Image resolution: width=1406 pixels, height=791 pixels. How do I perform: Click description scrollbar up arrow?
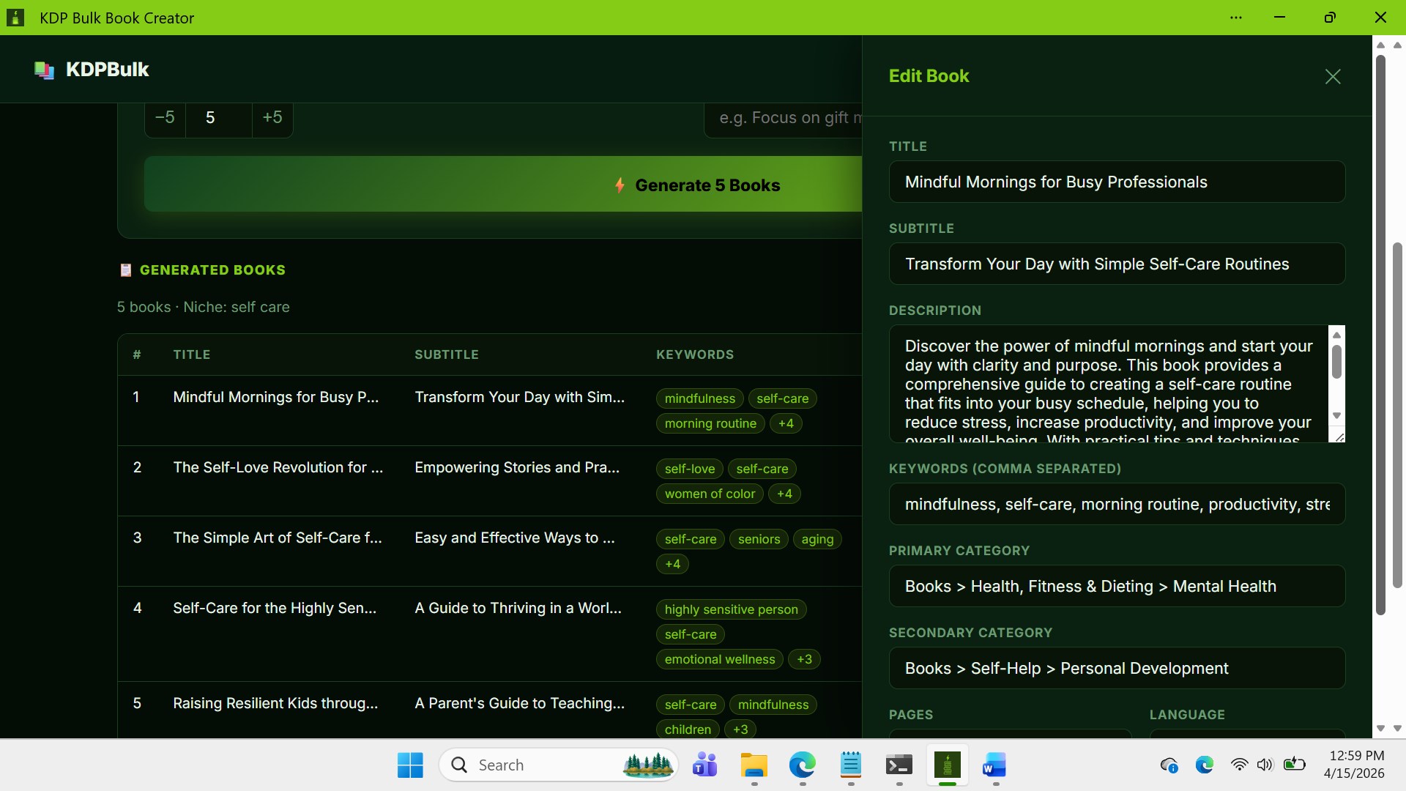tap(1336, 335)
